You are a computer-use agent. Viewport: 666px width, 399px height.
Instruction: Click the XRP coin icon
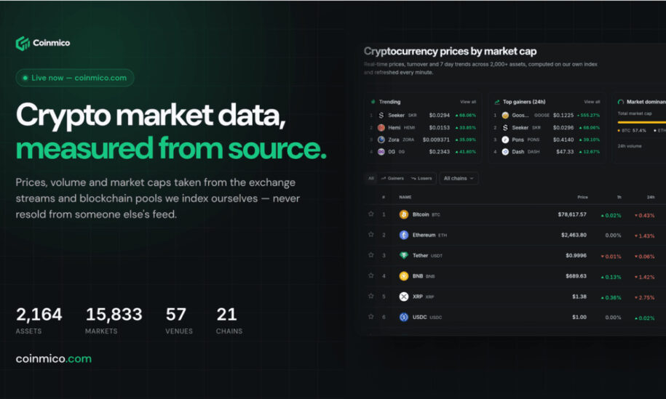(x=403, y=297)
